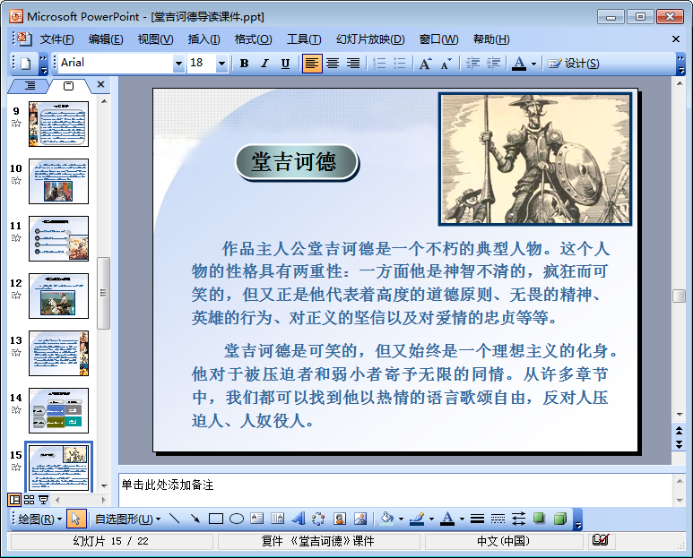693x558 pixels.
Task: Toggle Italic formatting
Action: click(x=264, y=64)
